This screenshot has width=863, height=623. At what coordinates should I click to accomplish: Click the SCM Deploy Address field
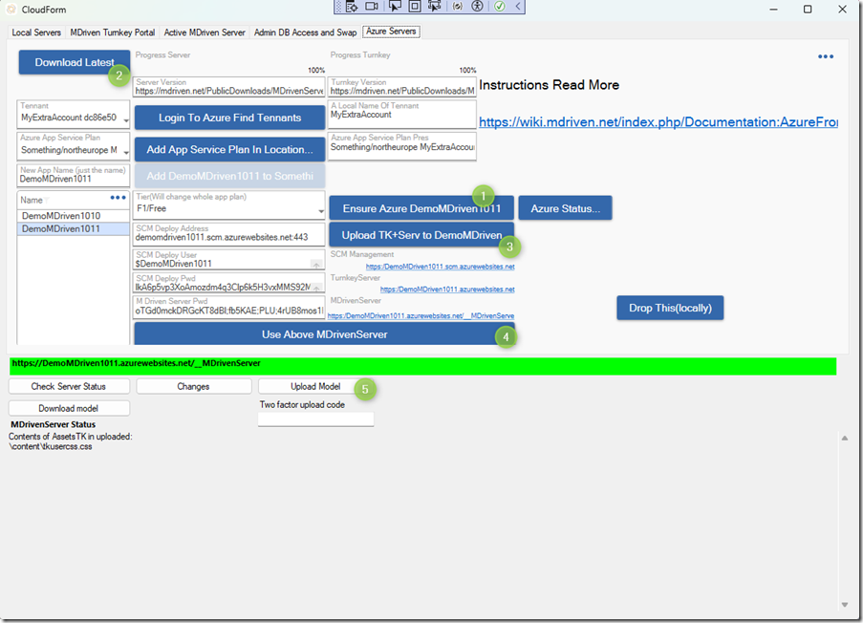coord(229,234)
